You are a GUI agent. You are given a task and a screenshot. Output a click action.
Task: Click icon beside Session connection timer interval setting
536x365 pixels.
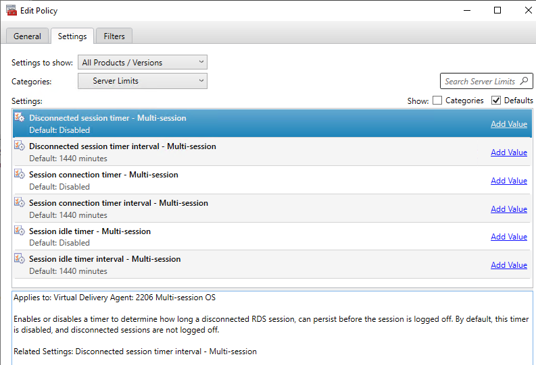(x=20, y=202)
